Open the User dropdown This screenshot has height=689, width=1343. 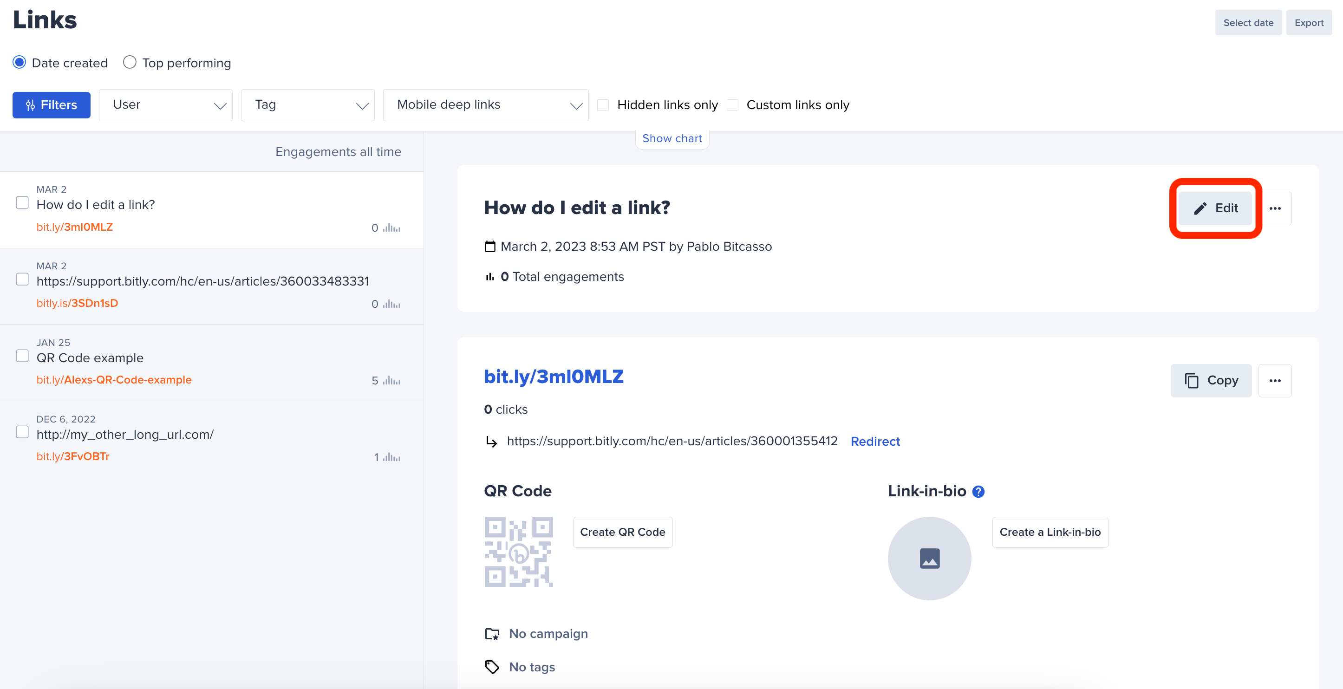pyautogui.click(x=165, y=105)
